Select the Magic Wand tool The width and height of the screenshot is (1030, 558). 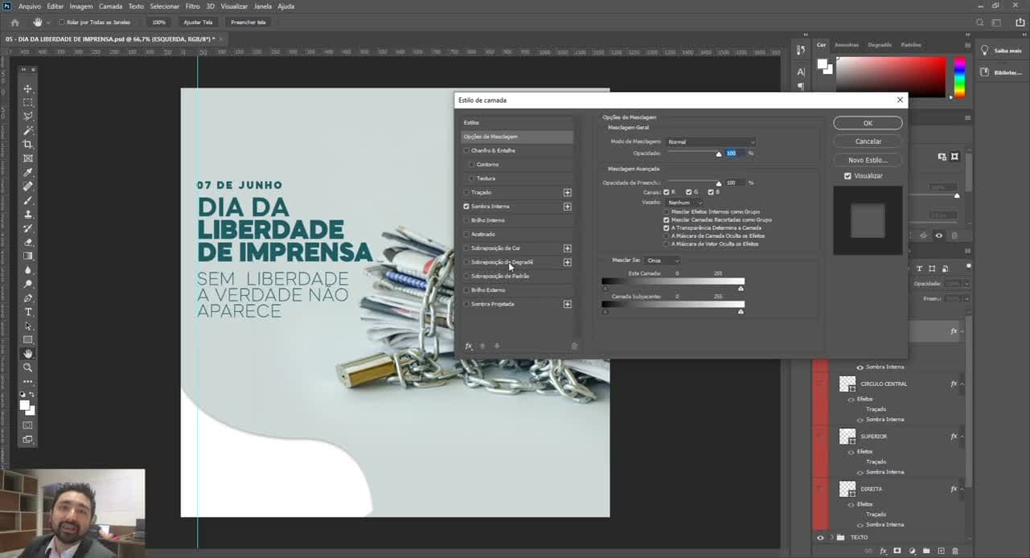28,130
